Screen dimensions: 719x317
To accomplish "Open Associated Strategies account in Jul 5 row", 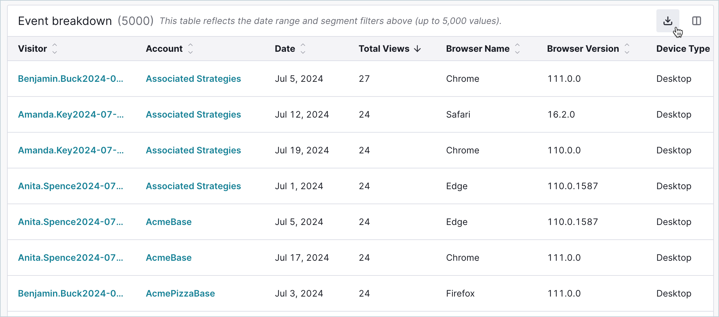I will point(193,79).
